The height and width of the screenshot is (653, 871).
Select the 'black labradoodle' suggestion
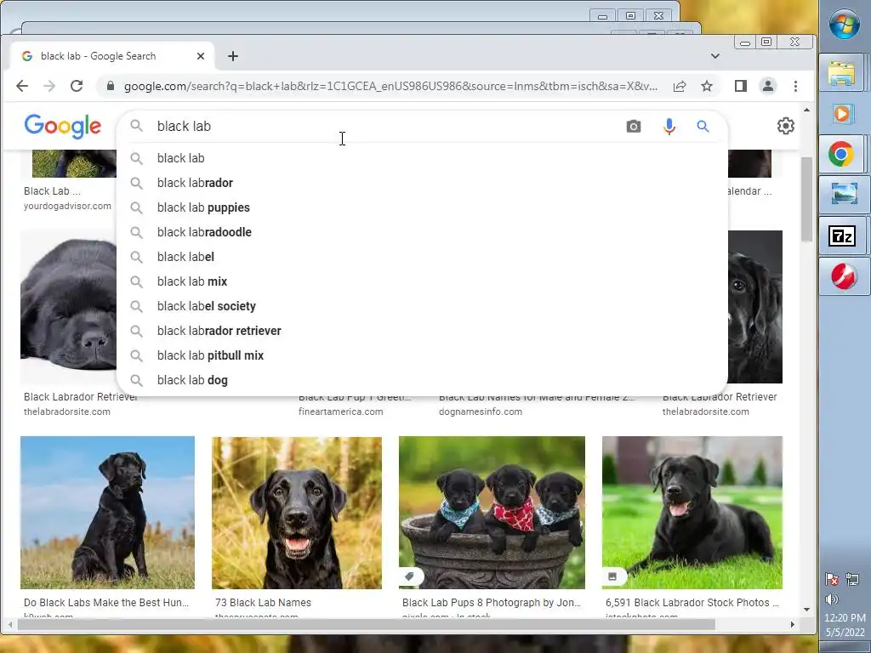(x=422, y=232)
